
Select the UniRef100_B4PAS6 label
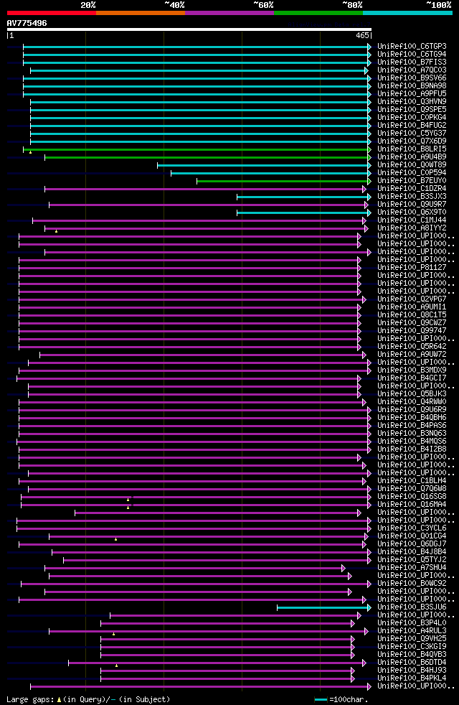pyautogui.click(x=412, y=426)
